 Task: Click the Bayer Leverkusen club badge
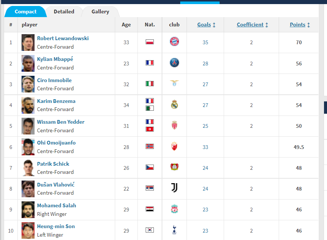point(174,167)
